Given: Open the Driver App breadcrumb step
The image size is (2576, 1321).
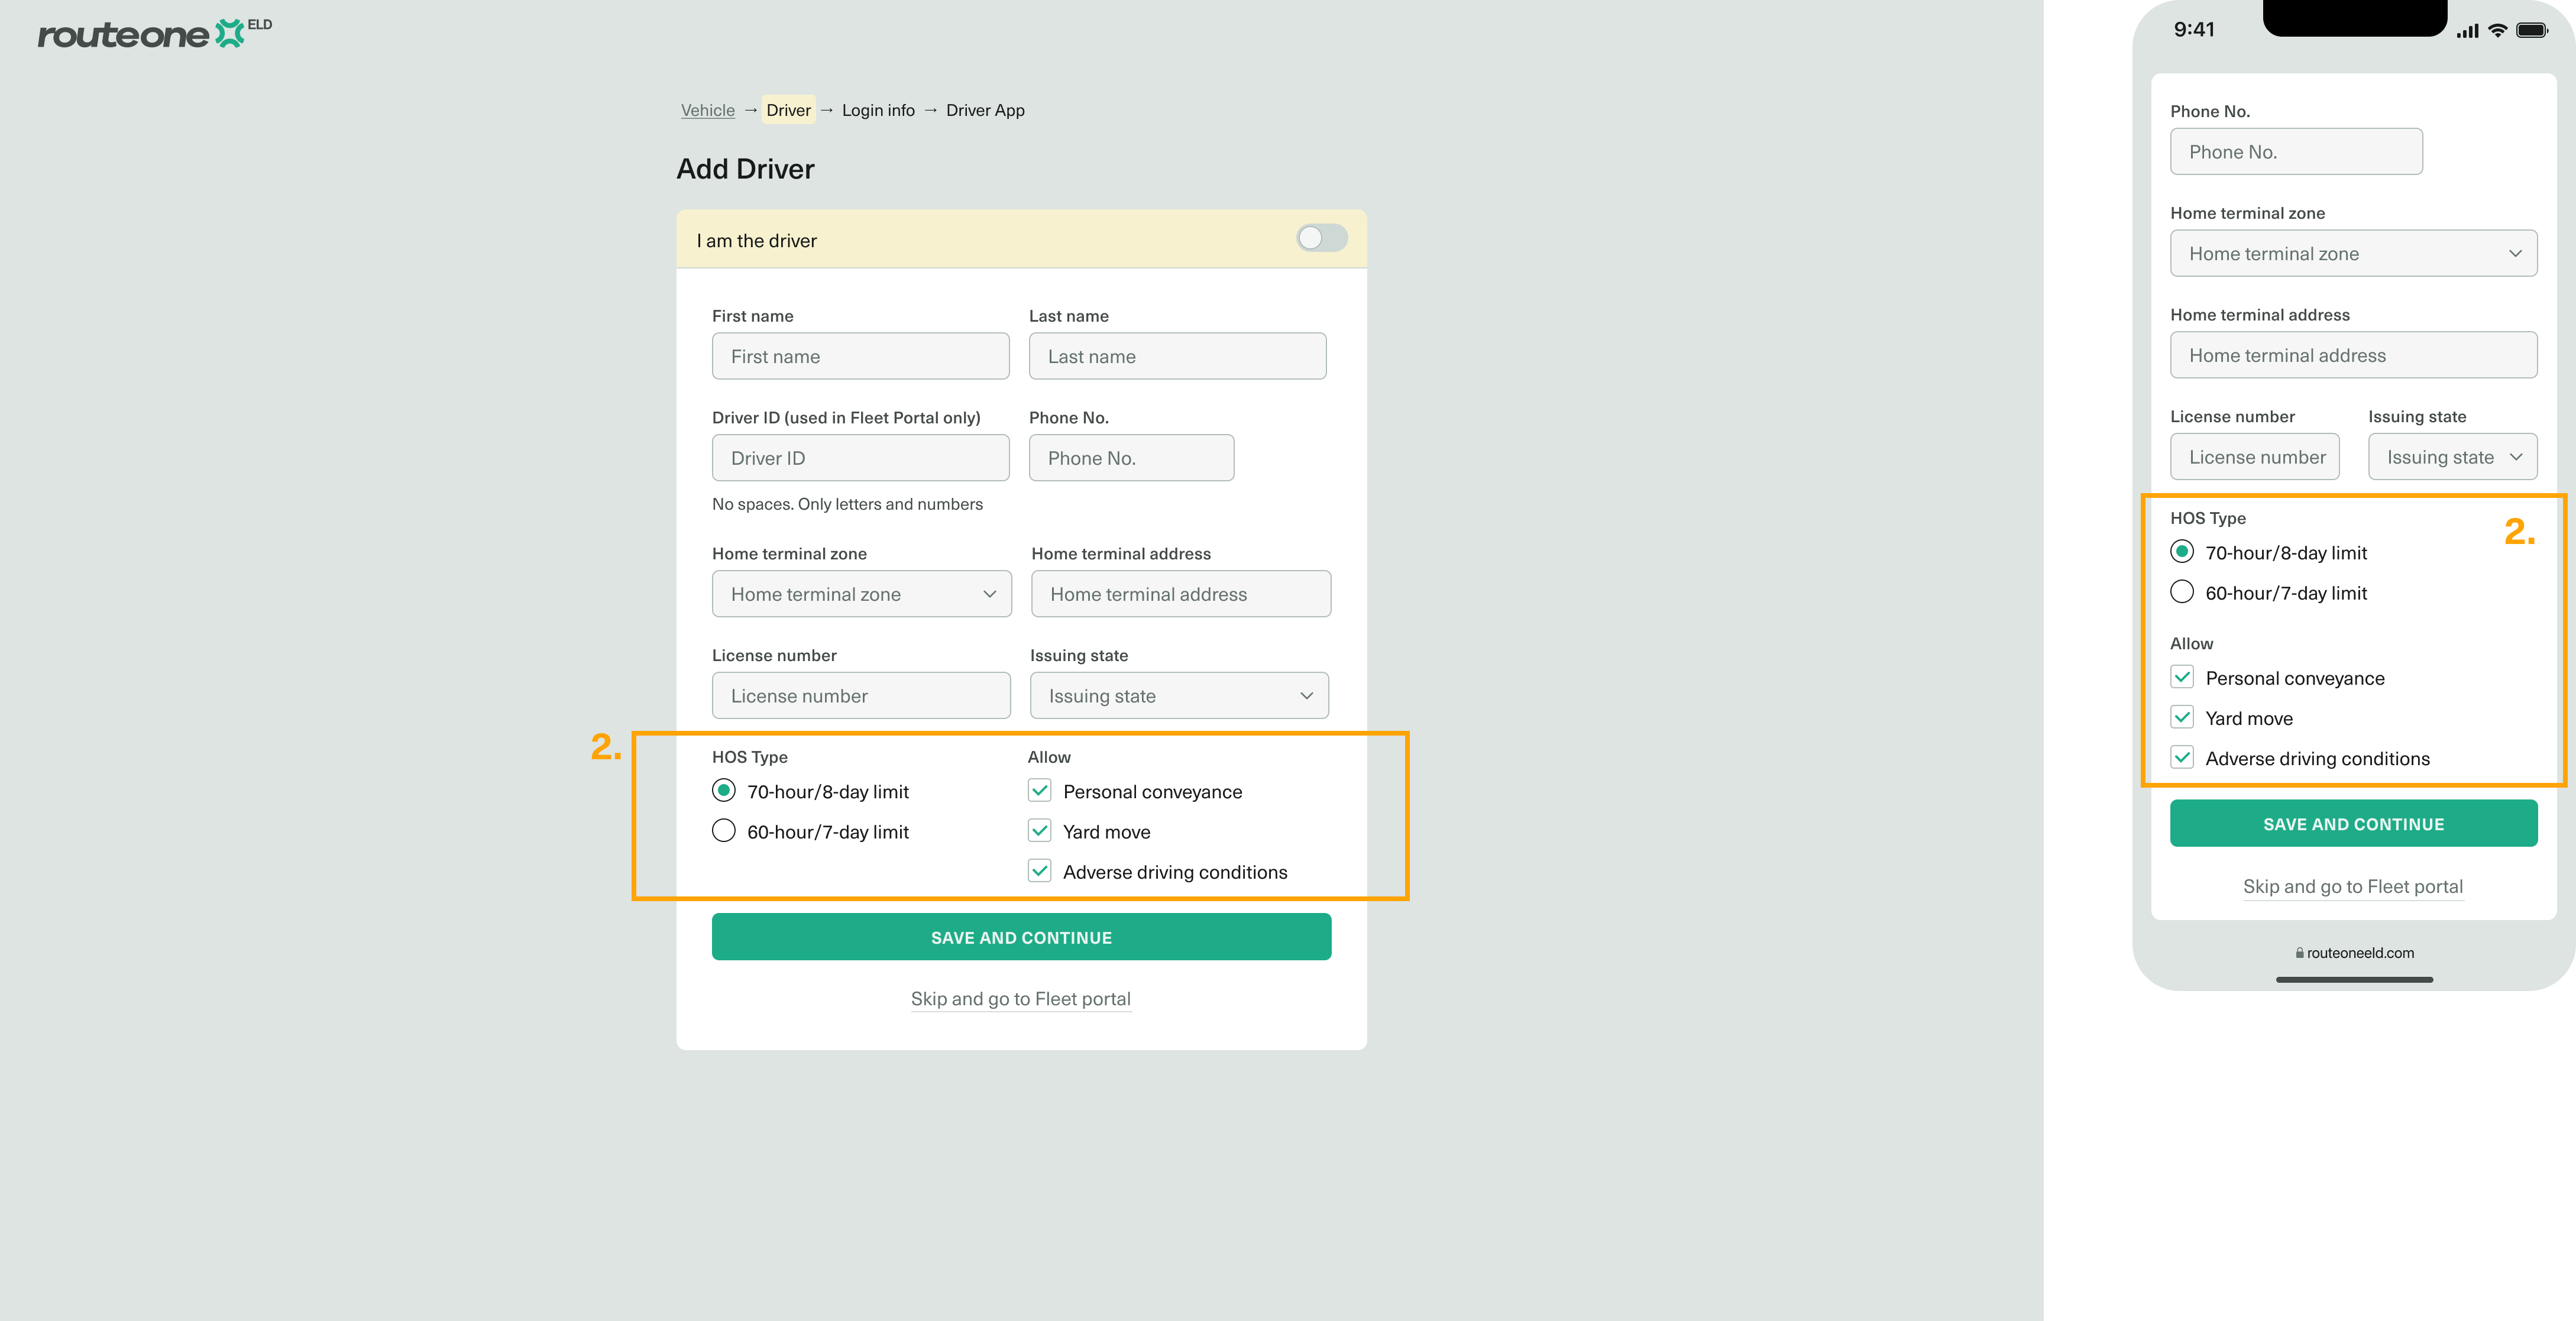Looking at the screenshot, I should 985,110.
